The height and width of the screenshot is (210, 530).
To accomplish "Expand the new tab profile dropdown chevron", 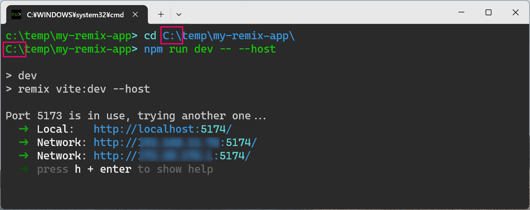I will click(x=179, y=15).
